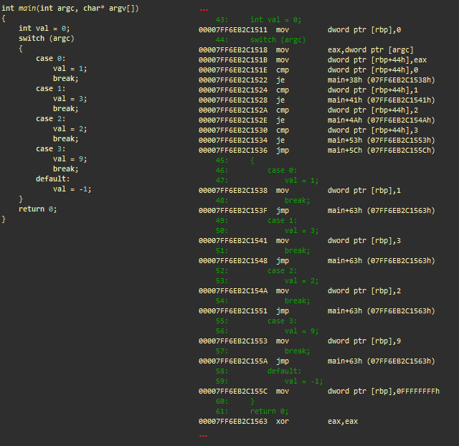Click "case 0:" in the left source listing

pos(51,59)
